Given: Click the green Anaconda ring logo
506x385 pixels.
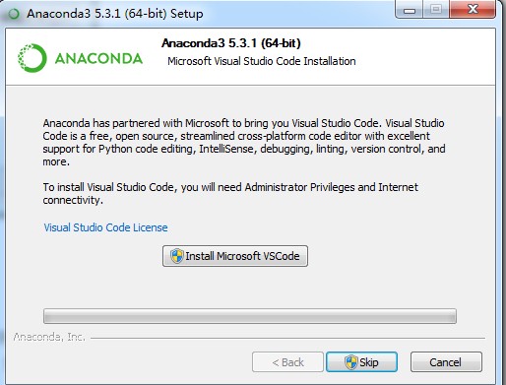Looking at the screenshot, I should coord(32,58).
